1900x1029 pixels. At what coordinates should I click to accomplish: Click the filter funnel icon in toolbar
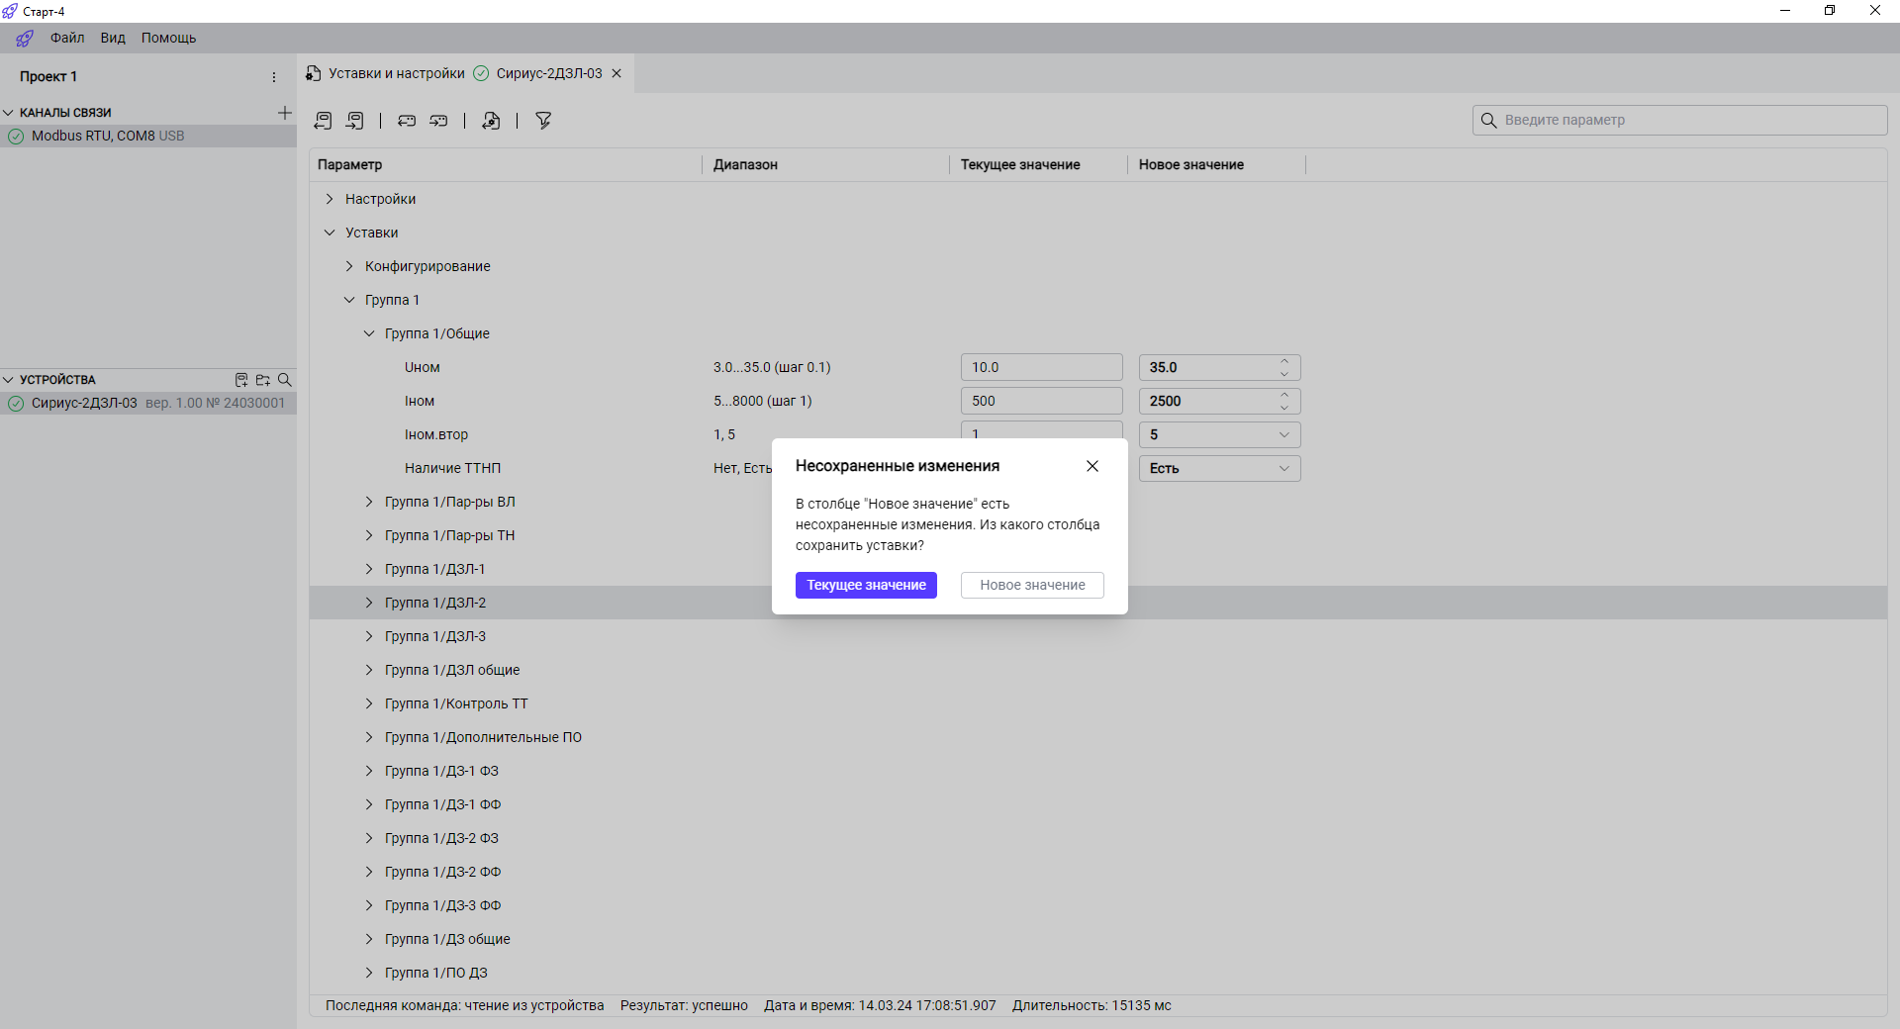click(543, 121)
